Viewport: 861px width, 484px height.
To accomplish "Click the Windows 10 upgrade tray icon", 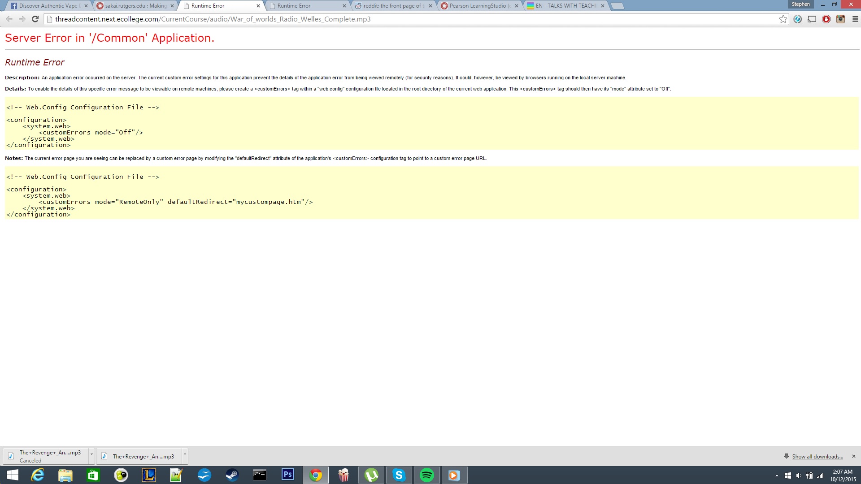I will pyautogui.click(x=788, y=475).
